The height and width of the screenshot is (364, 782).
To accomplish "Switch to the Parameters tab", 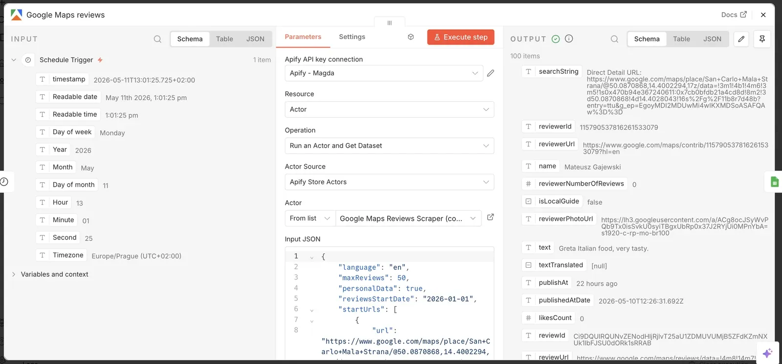I will coord(303,37).
